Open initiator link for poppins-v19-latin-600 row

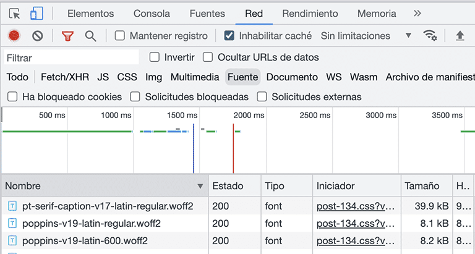coord(356,240)
